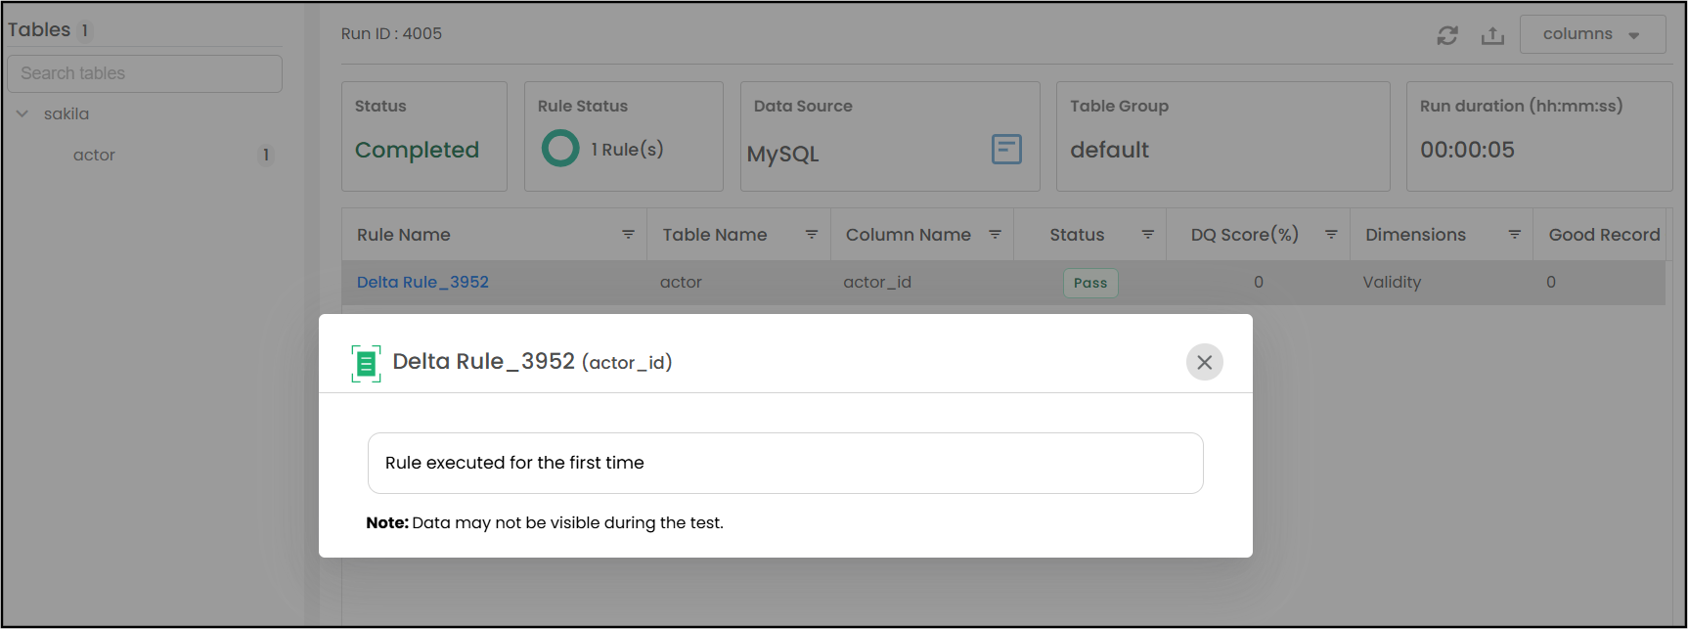This screenshot has height=629, width=1688.
Task: Filter the Table Name column
Action: tap(811, 235)
